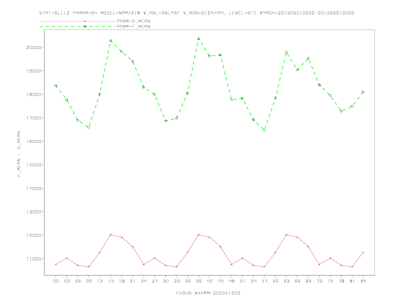Click the 15 forecast hour tick label

(x=110, y=281)
